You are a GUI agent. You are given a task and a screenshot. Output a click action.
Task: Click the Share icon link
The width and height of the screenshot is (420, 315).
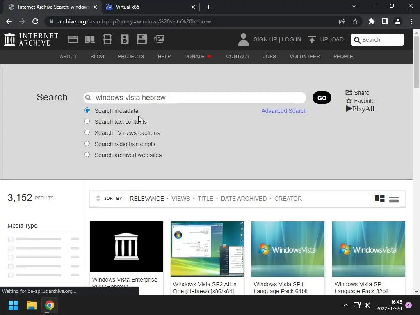click(x=357, y=93)
